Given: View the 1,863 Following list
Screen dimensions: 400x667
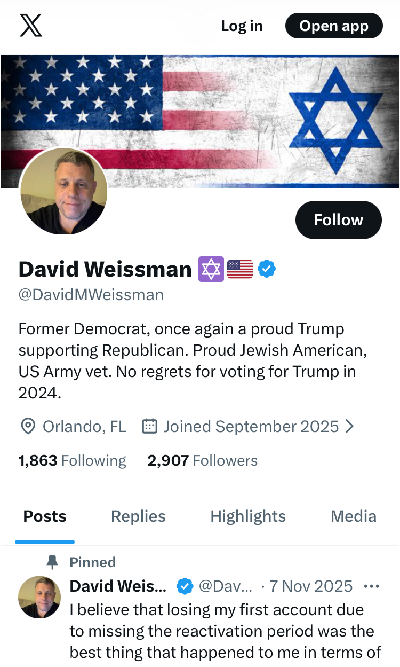Looking at the screenshot, I should (72, 460).
